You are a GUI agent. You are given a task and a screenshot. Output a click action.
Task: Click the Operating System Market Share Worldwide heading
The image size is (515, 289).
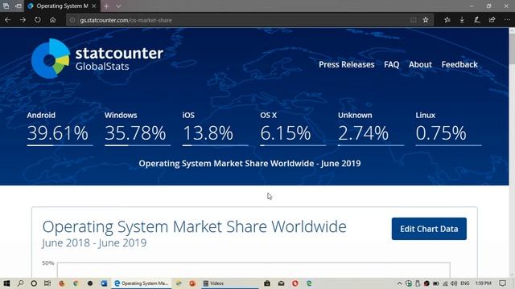pos(194,226)
